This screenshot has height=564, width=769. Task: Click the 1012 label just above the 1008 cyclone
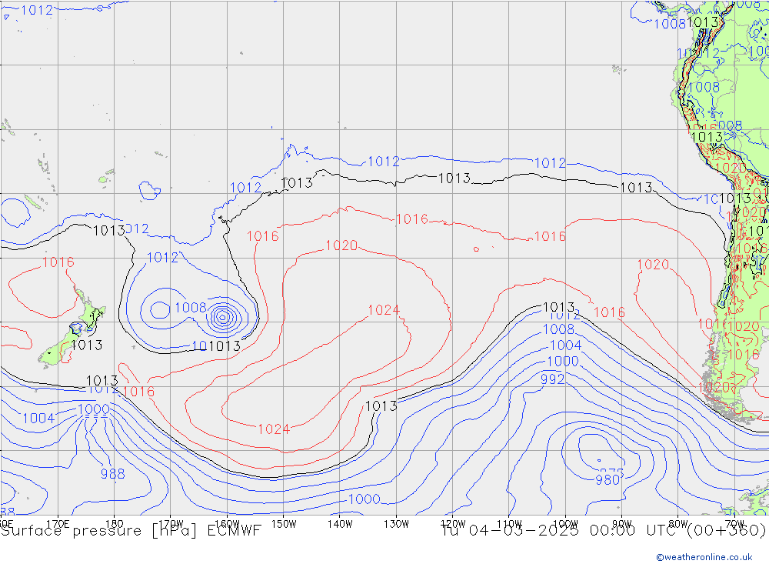click(163, 258)
